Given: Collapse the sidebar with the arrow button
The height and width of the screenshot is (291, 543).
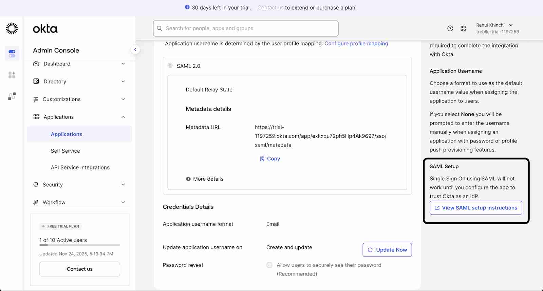Looking at the screenshot, I should click(135, 50).
